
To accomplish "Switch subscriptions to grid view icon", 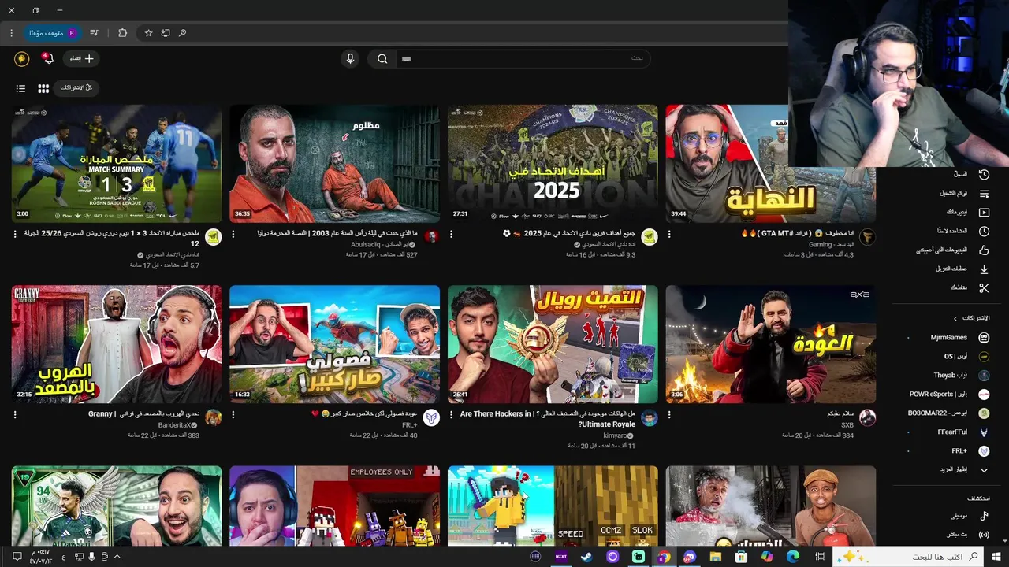I will pyautogui.click(x=43, y=88).
